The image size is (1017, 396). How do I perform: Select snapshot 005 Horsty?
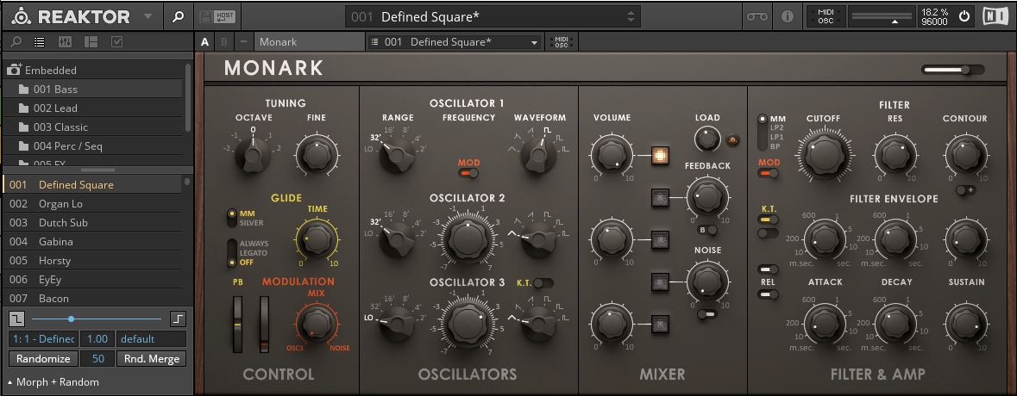tap(92, 260)
